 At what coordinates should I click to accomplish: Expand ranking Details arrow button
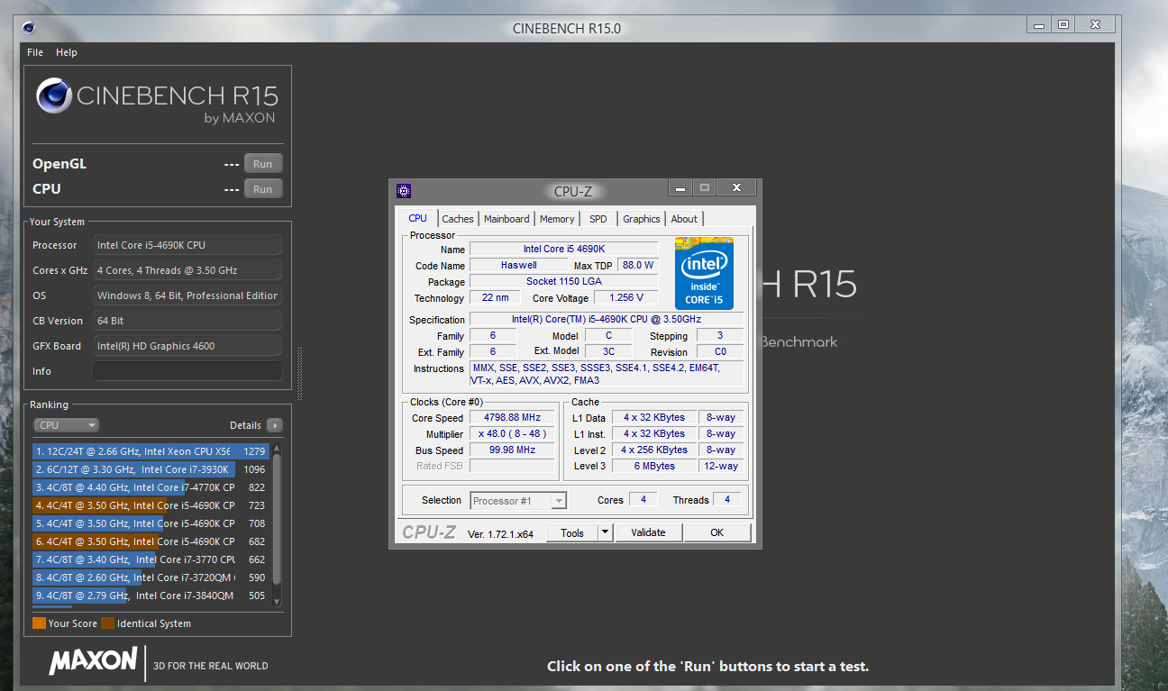point(274,425)
